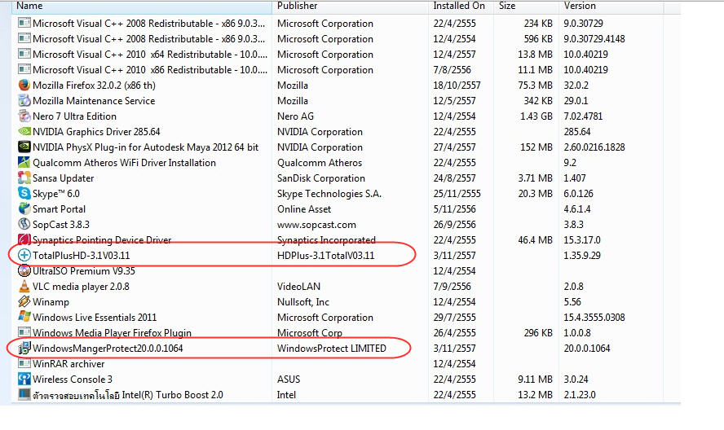Screen dimensions: 724x430
Task: Click the Skype 6.0 program icon
Action: tap(24, 194)
